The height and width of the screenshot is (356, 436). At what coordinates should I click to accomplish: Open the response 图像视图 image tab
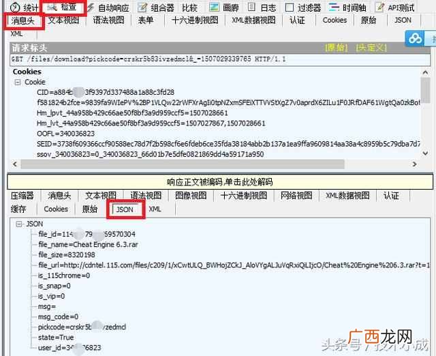pyautogui.click(x=191, y=196)
